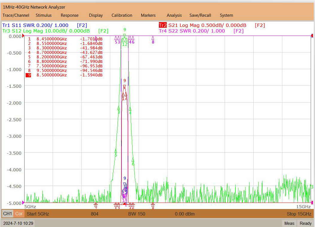Click the Stop 15GHz frequency field
The image size is (315, 227).
[x=299, y=214]
